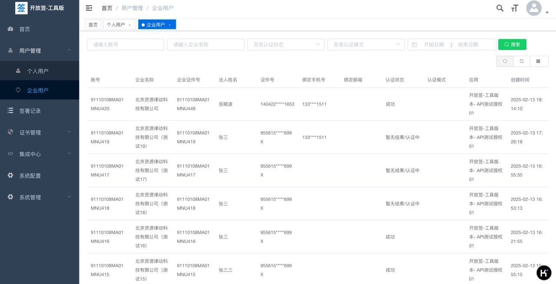Click the 绑定手机号 column header
556x284 pixels.
[314, 80]
